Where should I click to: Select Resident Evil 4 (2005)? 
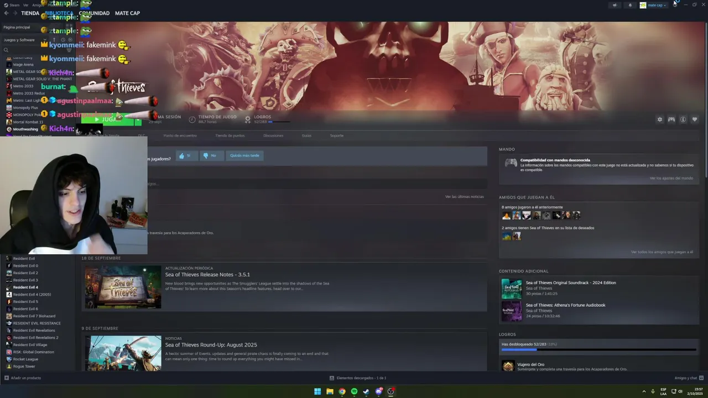32,295
